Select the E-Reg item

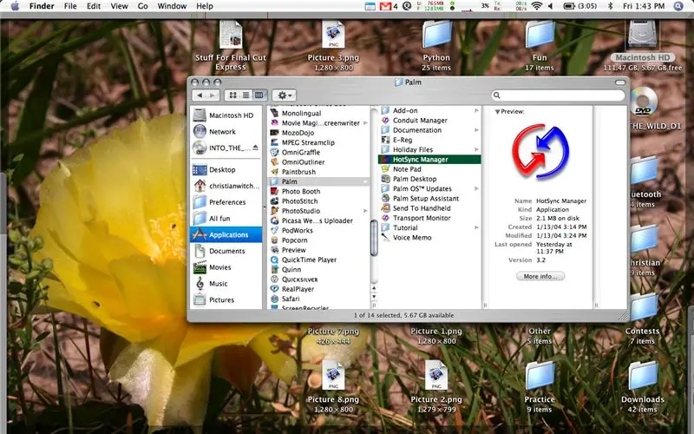pyautogui.click(x=403, y=140)
